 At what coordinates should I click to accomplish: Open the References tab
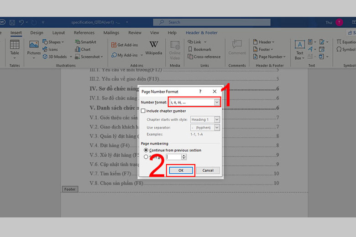(84, 33)
